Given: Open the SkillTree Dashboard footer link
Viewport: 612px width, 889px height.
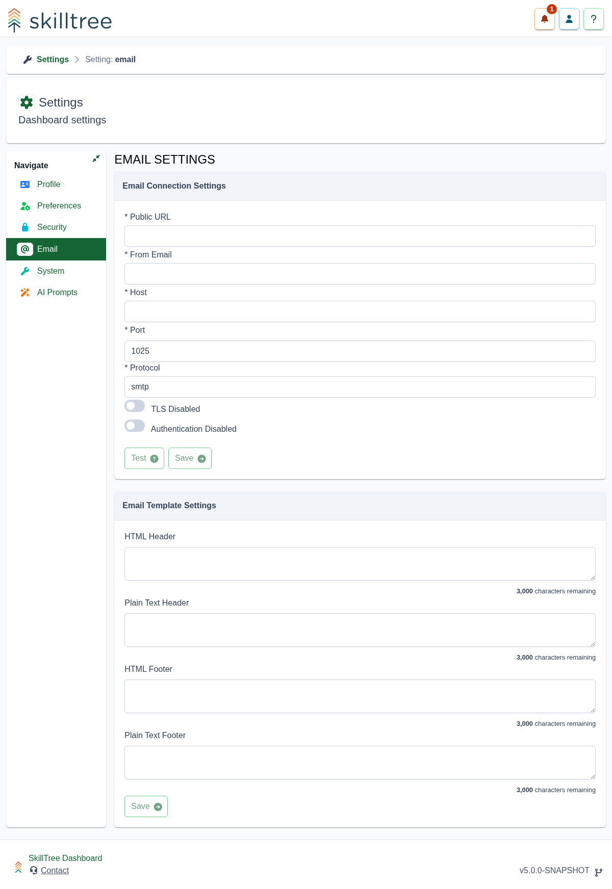Looking at the screenshot, I should (x=65, y=858).
